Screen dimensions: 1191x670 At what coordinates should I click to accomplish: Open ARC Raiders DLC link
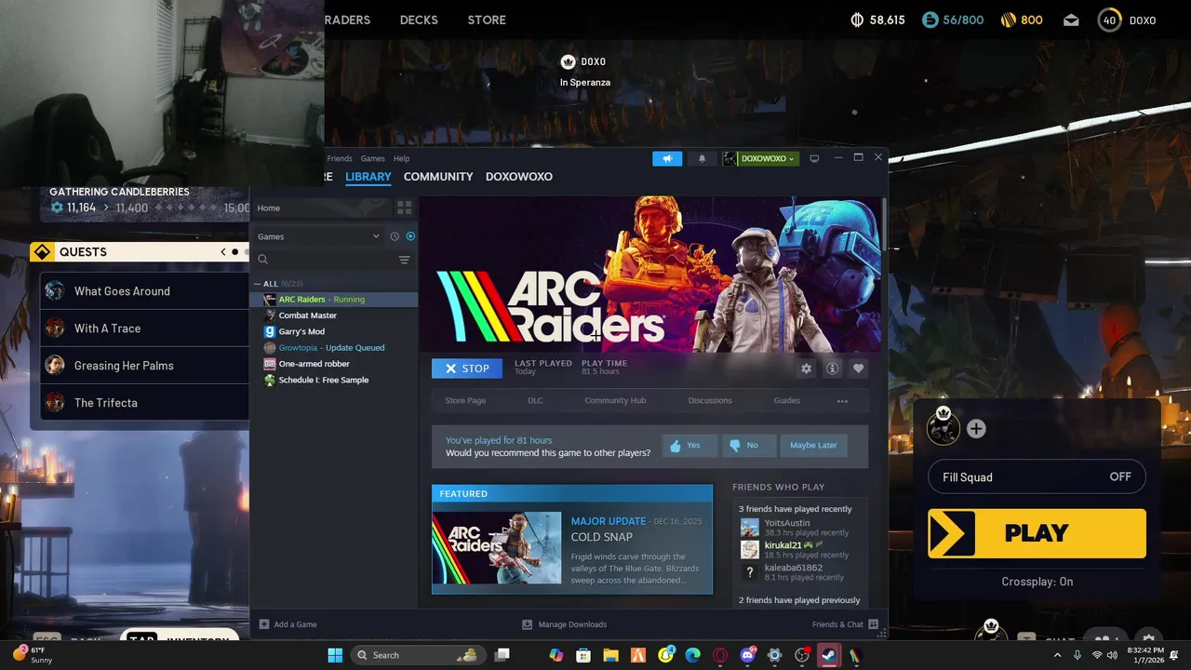535,400
